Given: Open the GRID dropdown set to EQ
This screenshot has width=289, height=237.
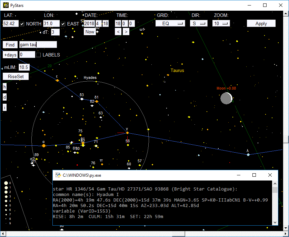Looking at the screenshot, I should (x=170, y=23).
